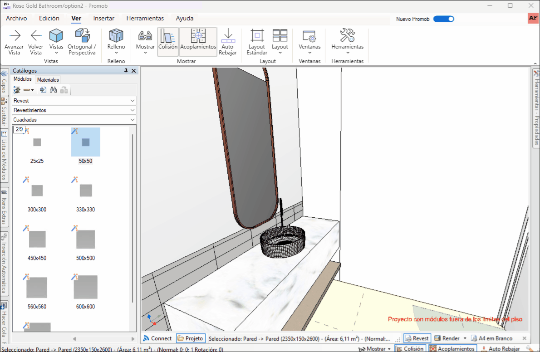
Task: Toggle Acoplamientos in the ribbon
Action: [198, 42]
